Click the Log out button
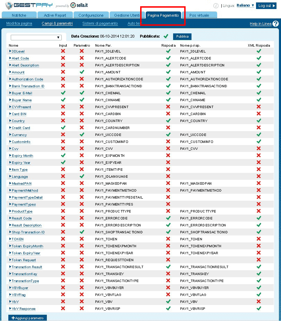The width and height of the screenshot is (281, 321). pos(266,6)
